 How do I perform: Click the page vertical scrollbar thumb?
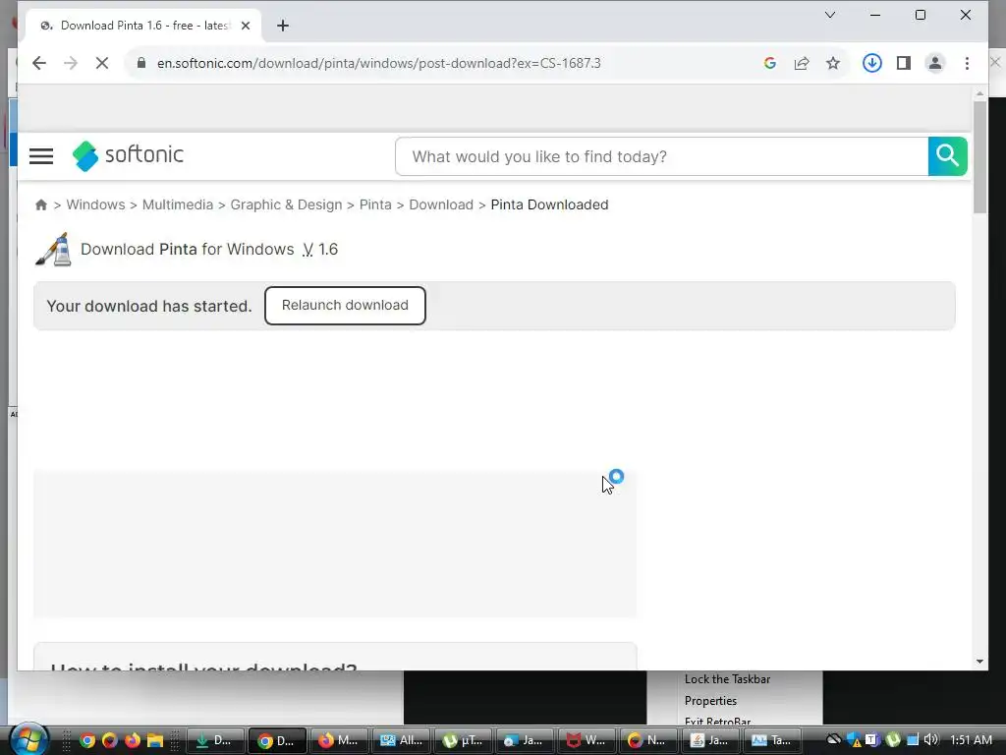coord(979,157)
